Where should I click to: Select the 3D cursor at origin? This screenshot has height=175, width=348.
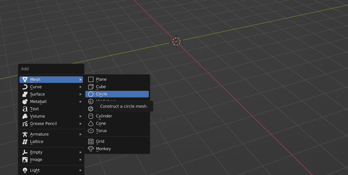coord(176,42)
